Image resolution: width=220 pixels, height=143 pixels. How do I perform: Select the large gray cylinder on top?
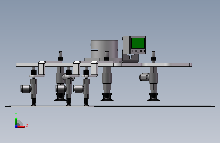coord(104,49)
